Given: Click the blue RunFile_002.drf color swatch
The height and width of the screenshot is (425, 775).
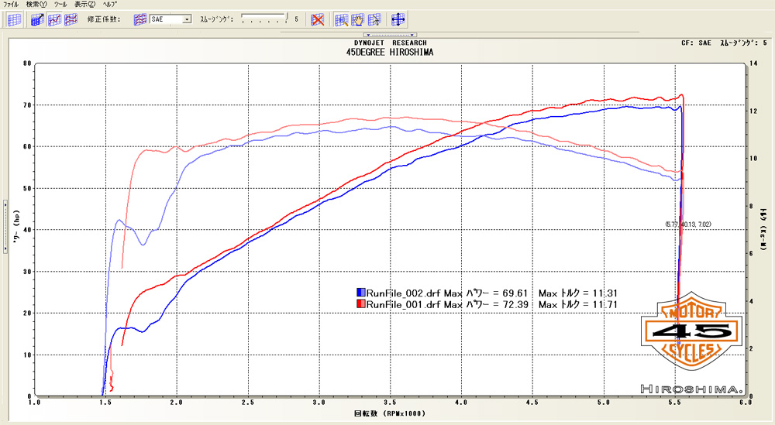Looking at the screenshot, I should 360,293.
